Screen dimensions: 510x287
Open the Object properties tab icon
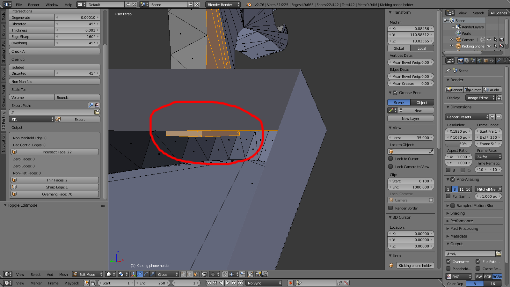pos(486,61)
